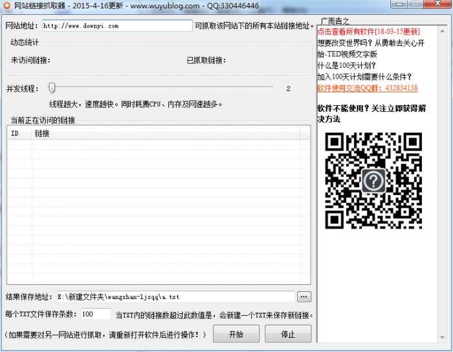Click the 每个TXT文件保存条数 number field

pyautogui.click(x=96, y=315)
